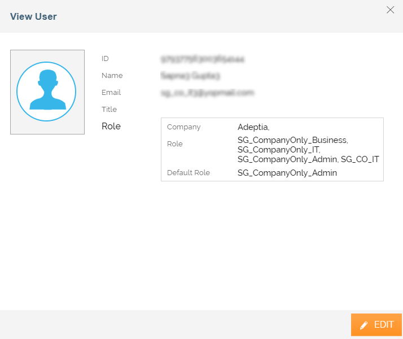Click the Name field label
This screenshot has height=339, width=403.
(112, 76)
